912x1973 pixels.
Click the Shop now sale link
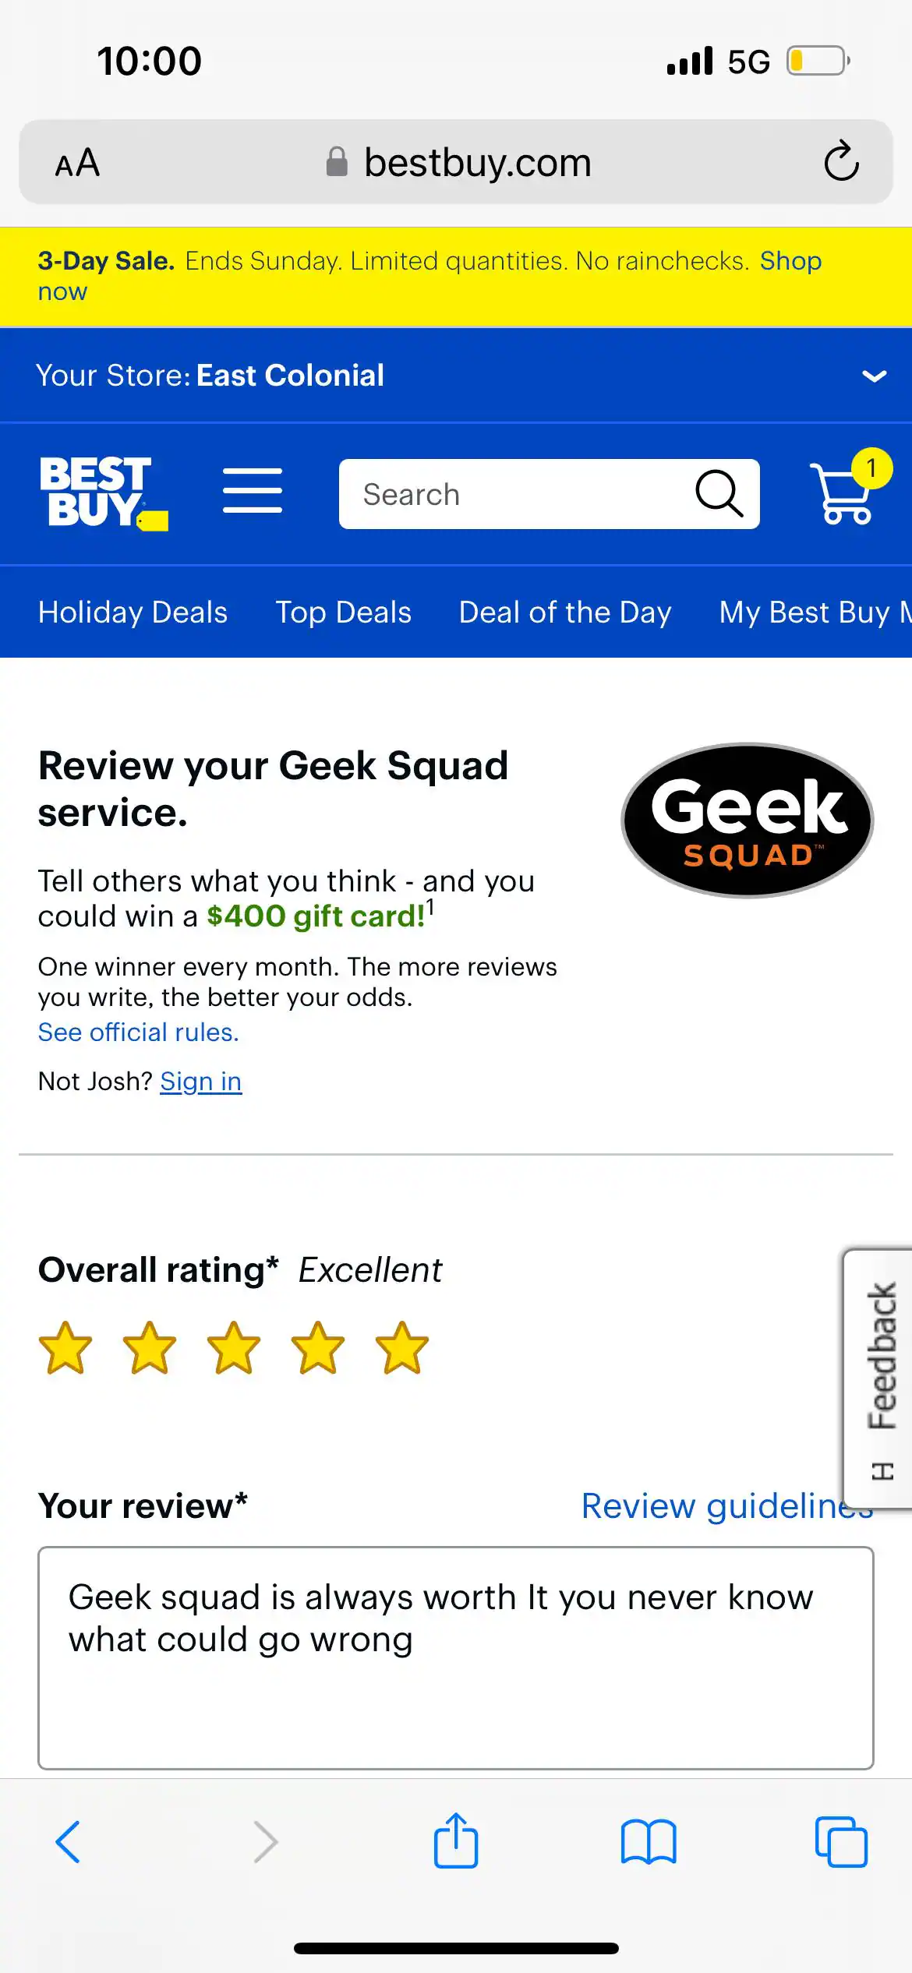coord(790,261)
